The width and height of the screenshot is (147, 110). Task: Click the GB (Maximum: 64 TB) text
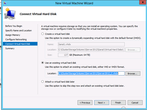pos(80,55)
